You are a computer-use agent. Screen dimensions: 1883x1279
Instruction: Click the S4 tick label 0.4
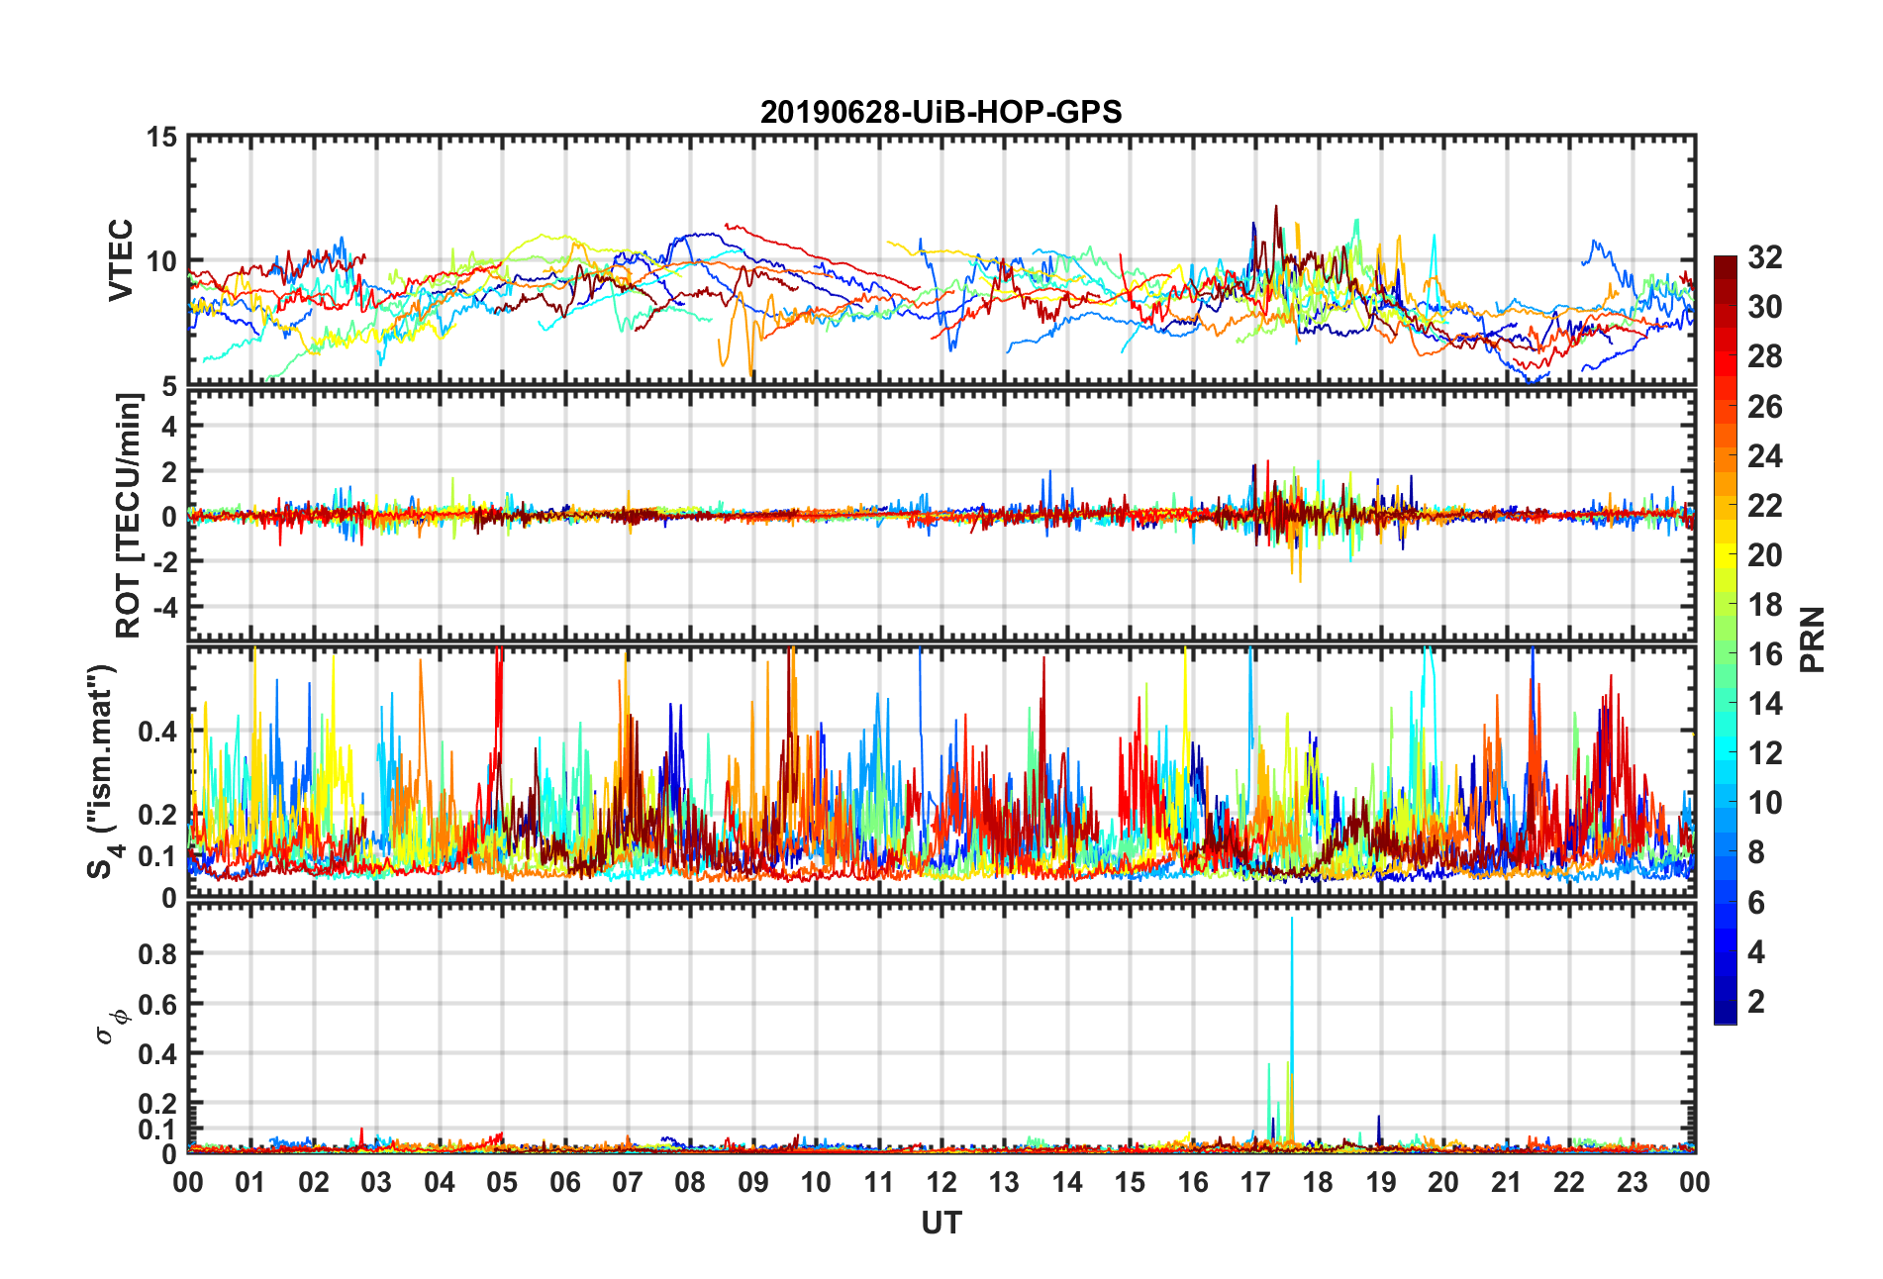[158, 732]
